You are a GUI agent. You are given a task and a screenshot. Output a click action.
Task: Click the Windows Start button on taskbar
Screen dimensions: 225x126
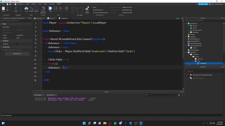tap(84, 123)
